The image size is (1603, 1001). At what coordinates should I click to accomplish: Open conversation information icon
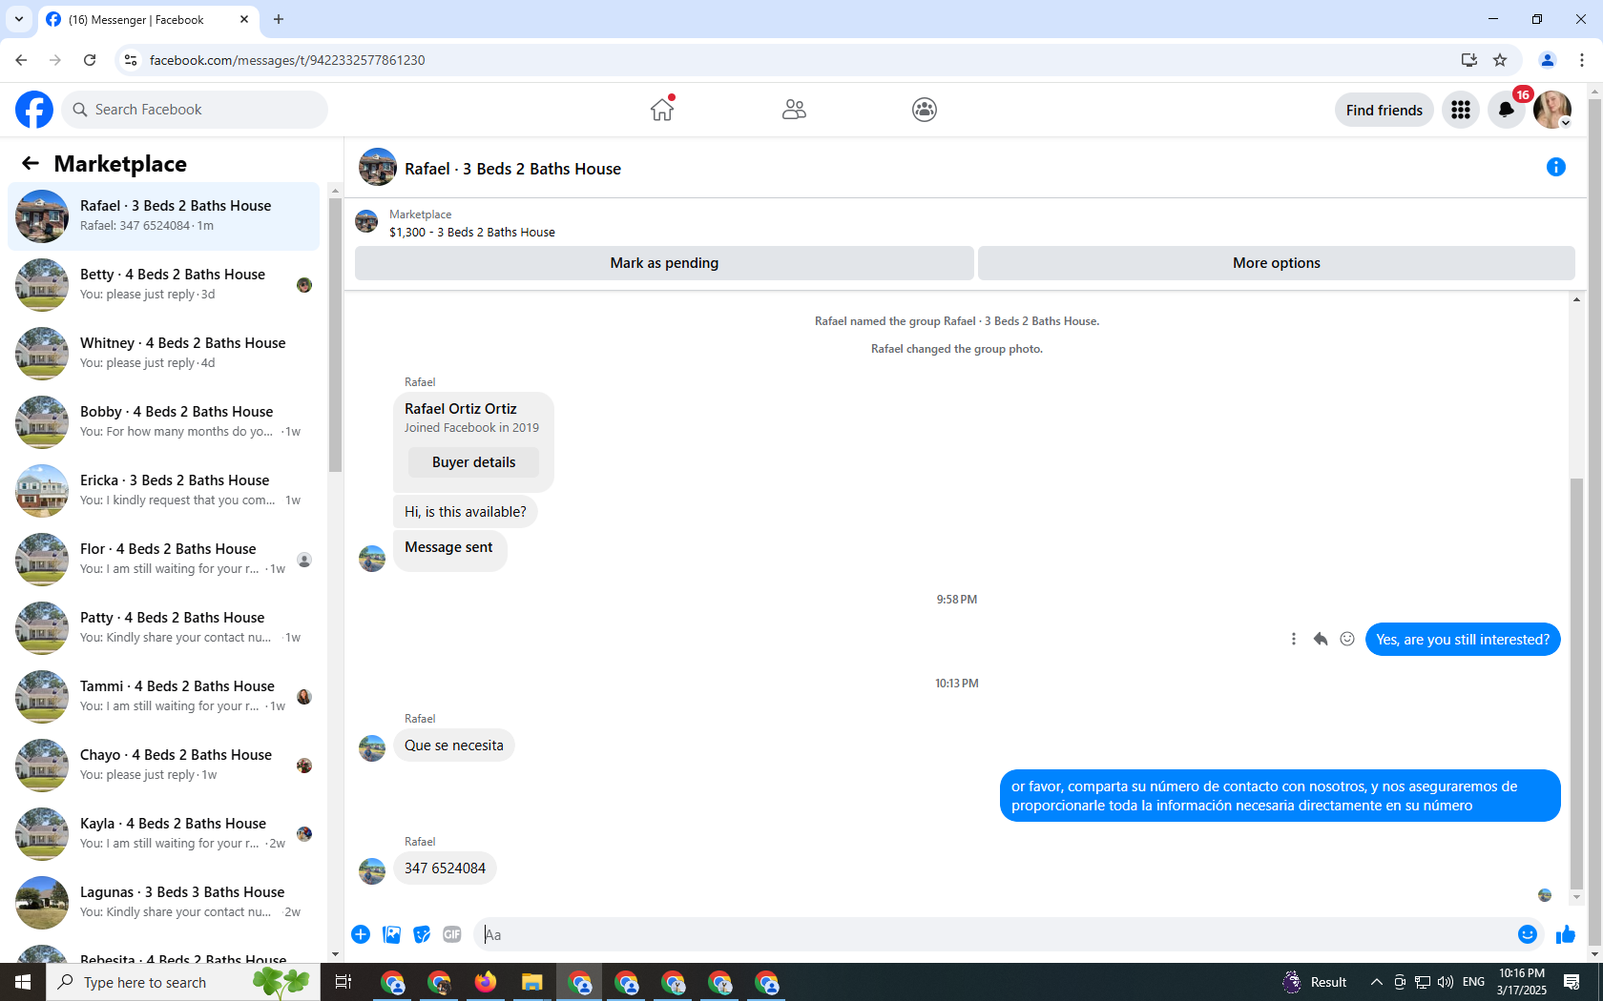tap(1556, 168)
